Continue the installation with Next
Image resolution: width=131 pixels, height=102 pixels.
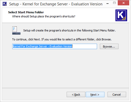coord(95,95)
